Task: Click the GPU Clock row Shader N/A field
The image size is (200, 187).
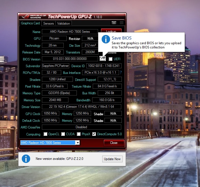Action: click(x=113, y=113)
